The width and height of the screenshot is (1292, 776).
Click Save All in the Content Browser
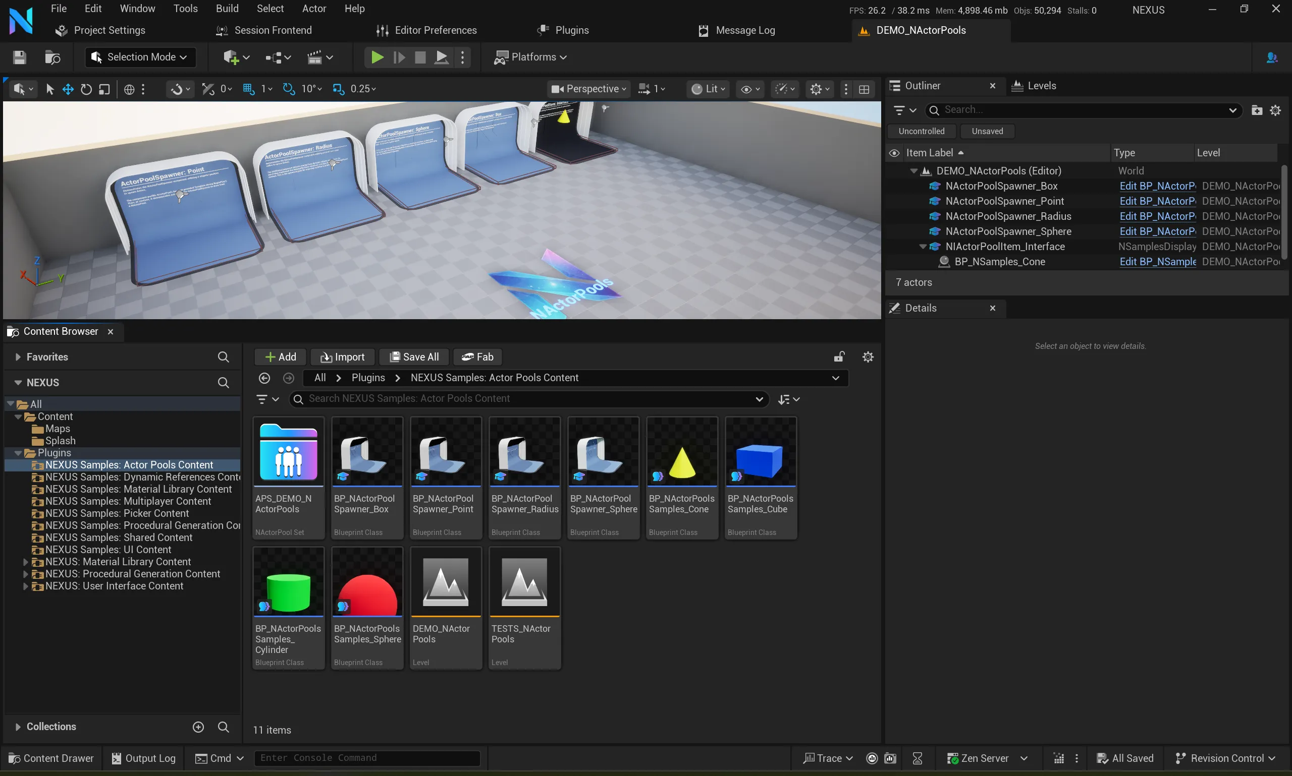click(413, 356)
